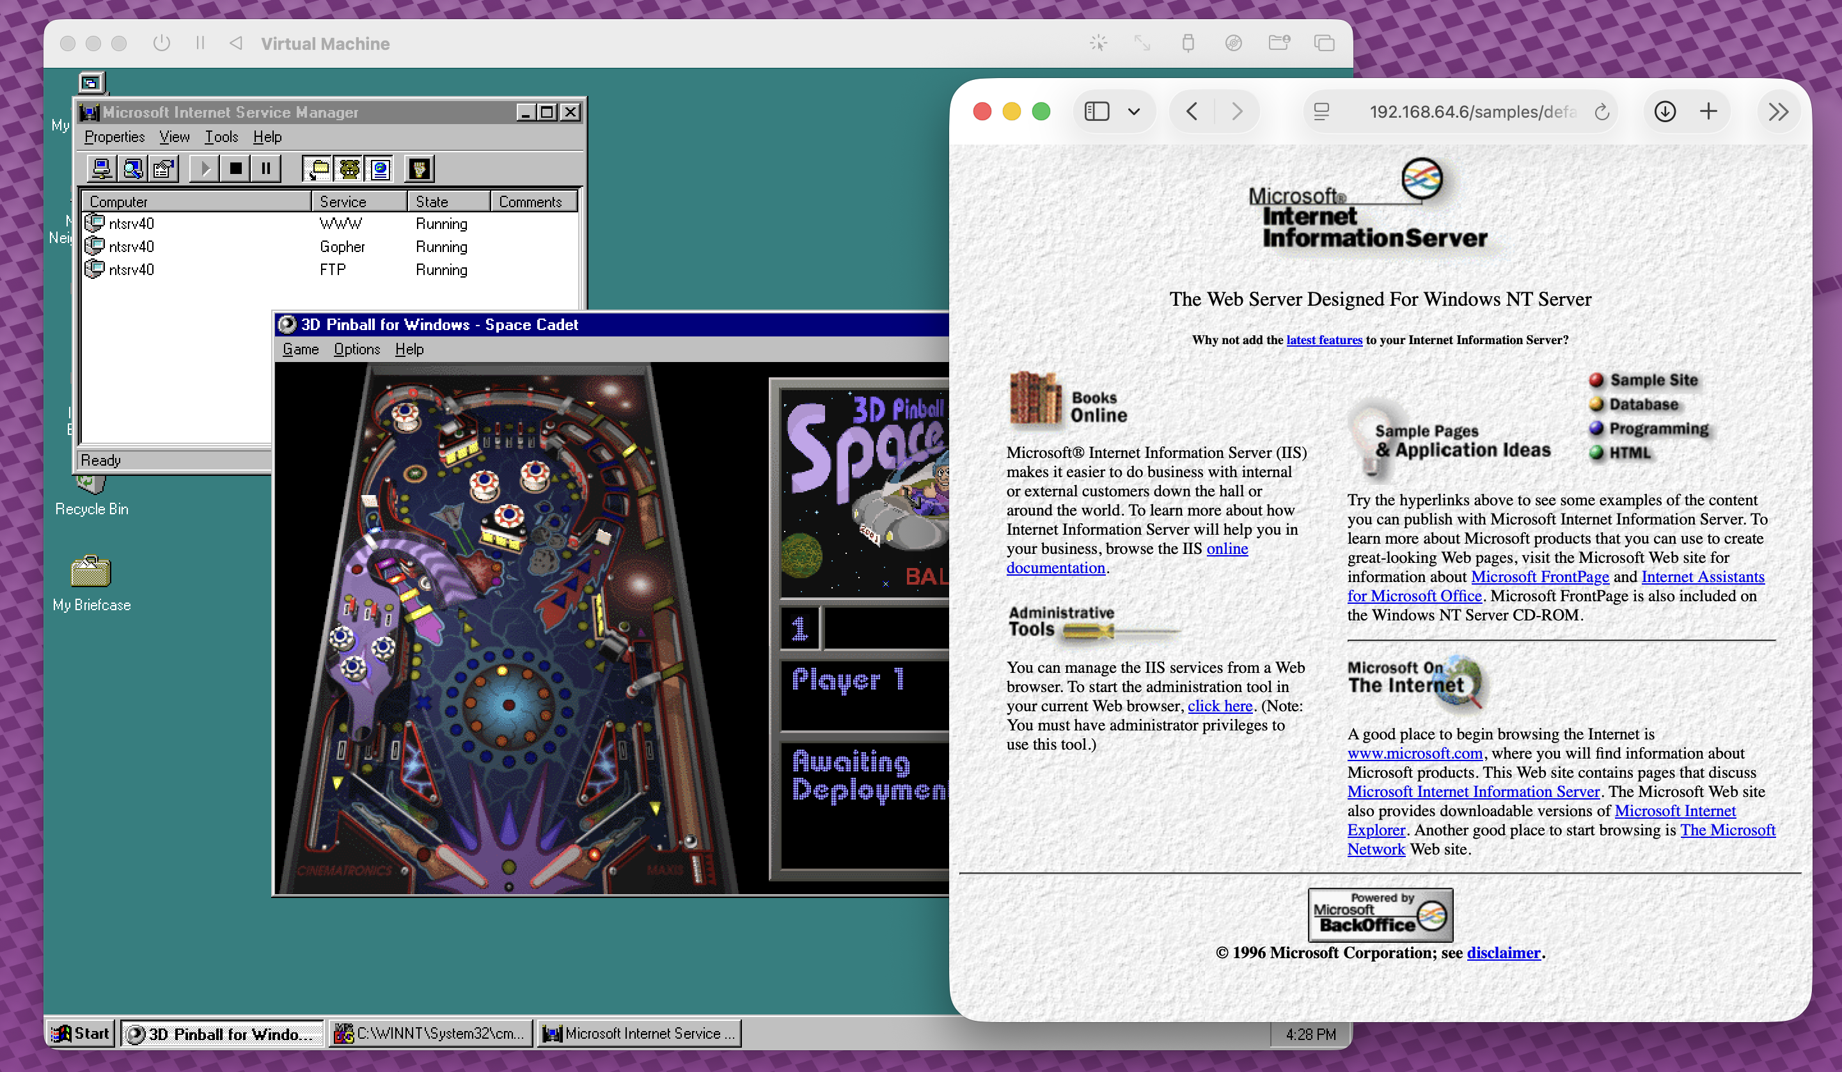The height and width of the screenshot is (1072, 1842).
Task: Follow the Microsoft FrontPage hyperlink
Action: 1539,577
